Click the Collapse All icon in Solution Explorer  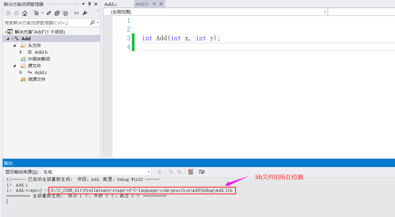pos(57,13)
